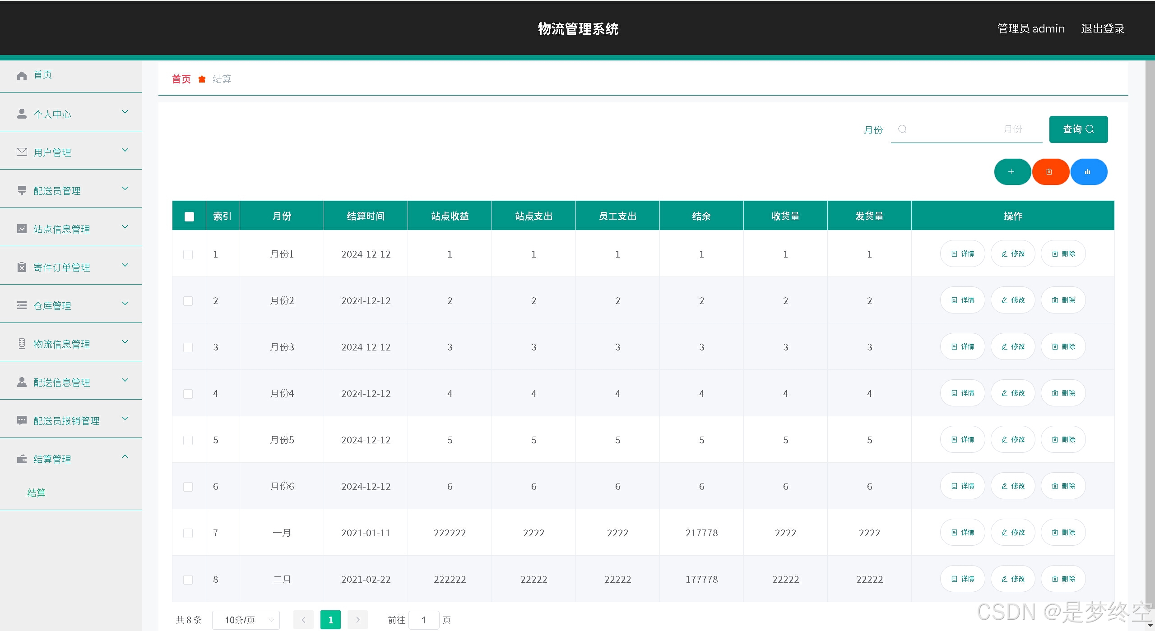
Task: Open the 10条/页 page size dropdown
Action: [246, 620]
